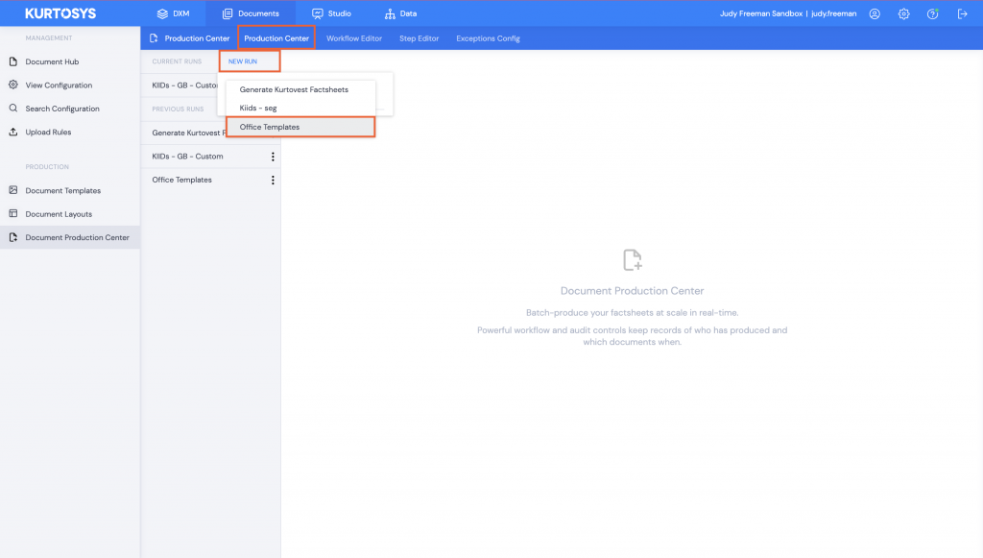Open kebab menu for Office Templates run
The image size is (983, 558).
click(x=273, y=180)
